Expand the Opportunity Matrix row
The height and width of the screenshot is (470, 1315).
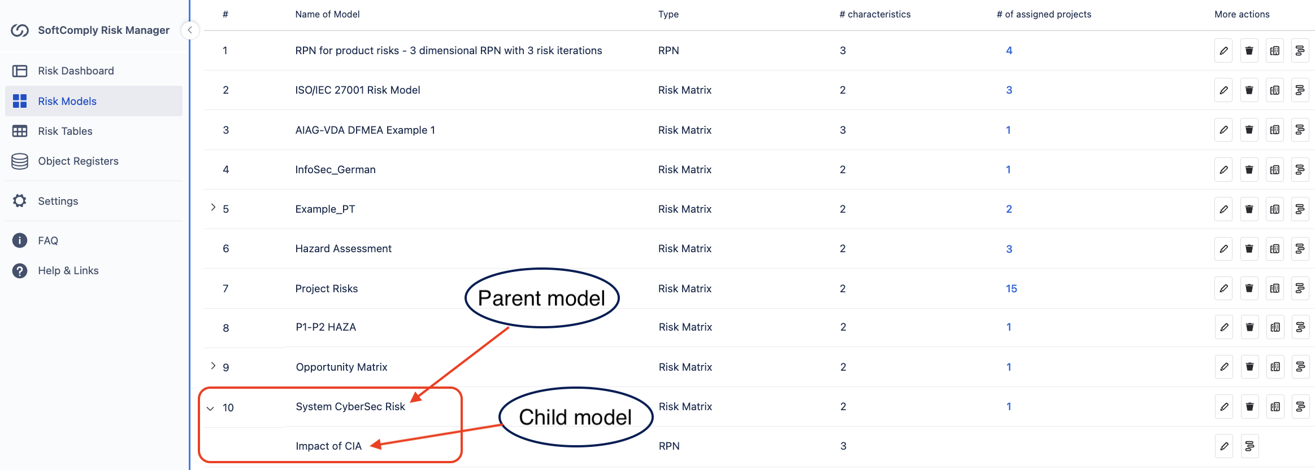213,366
